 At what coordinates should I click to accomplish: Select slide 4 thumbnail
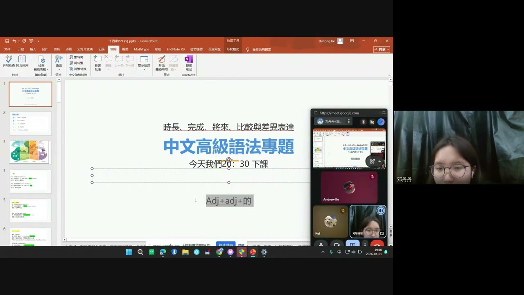point(31,182)
